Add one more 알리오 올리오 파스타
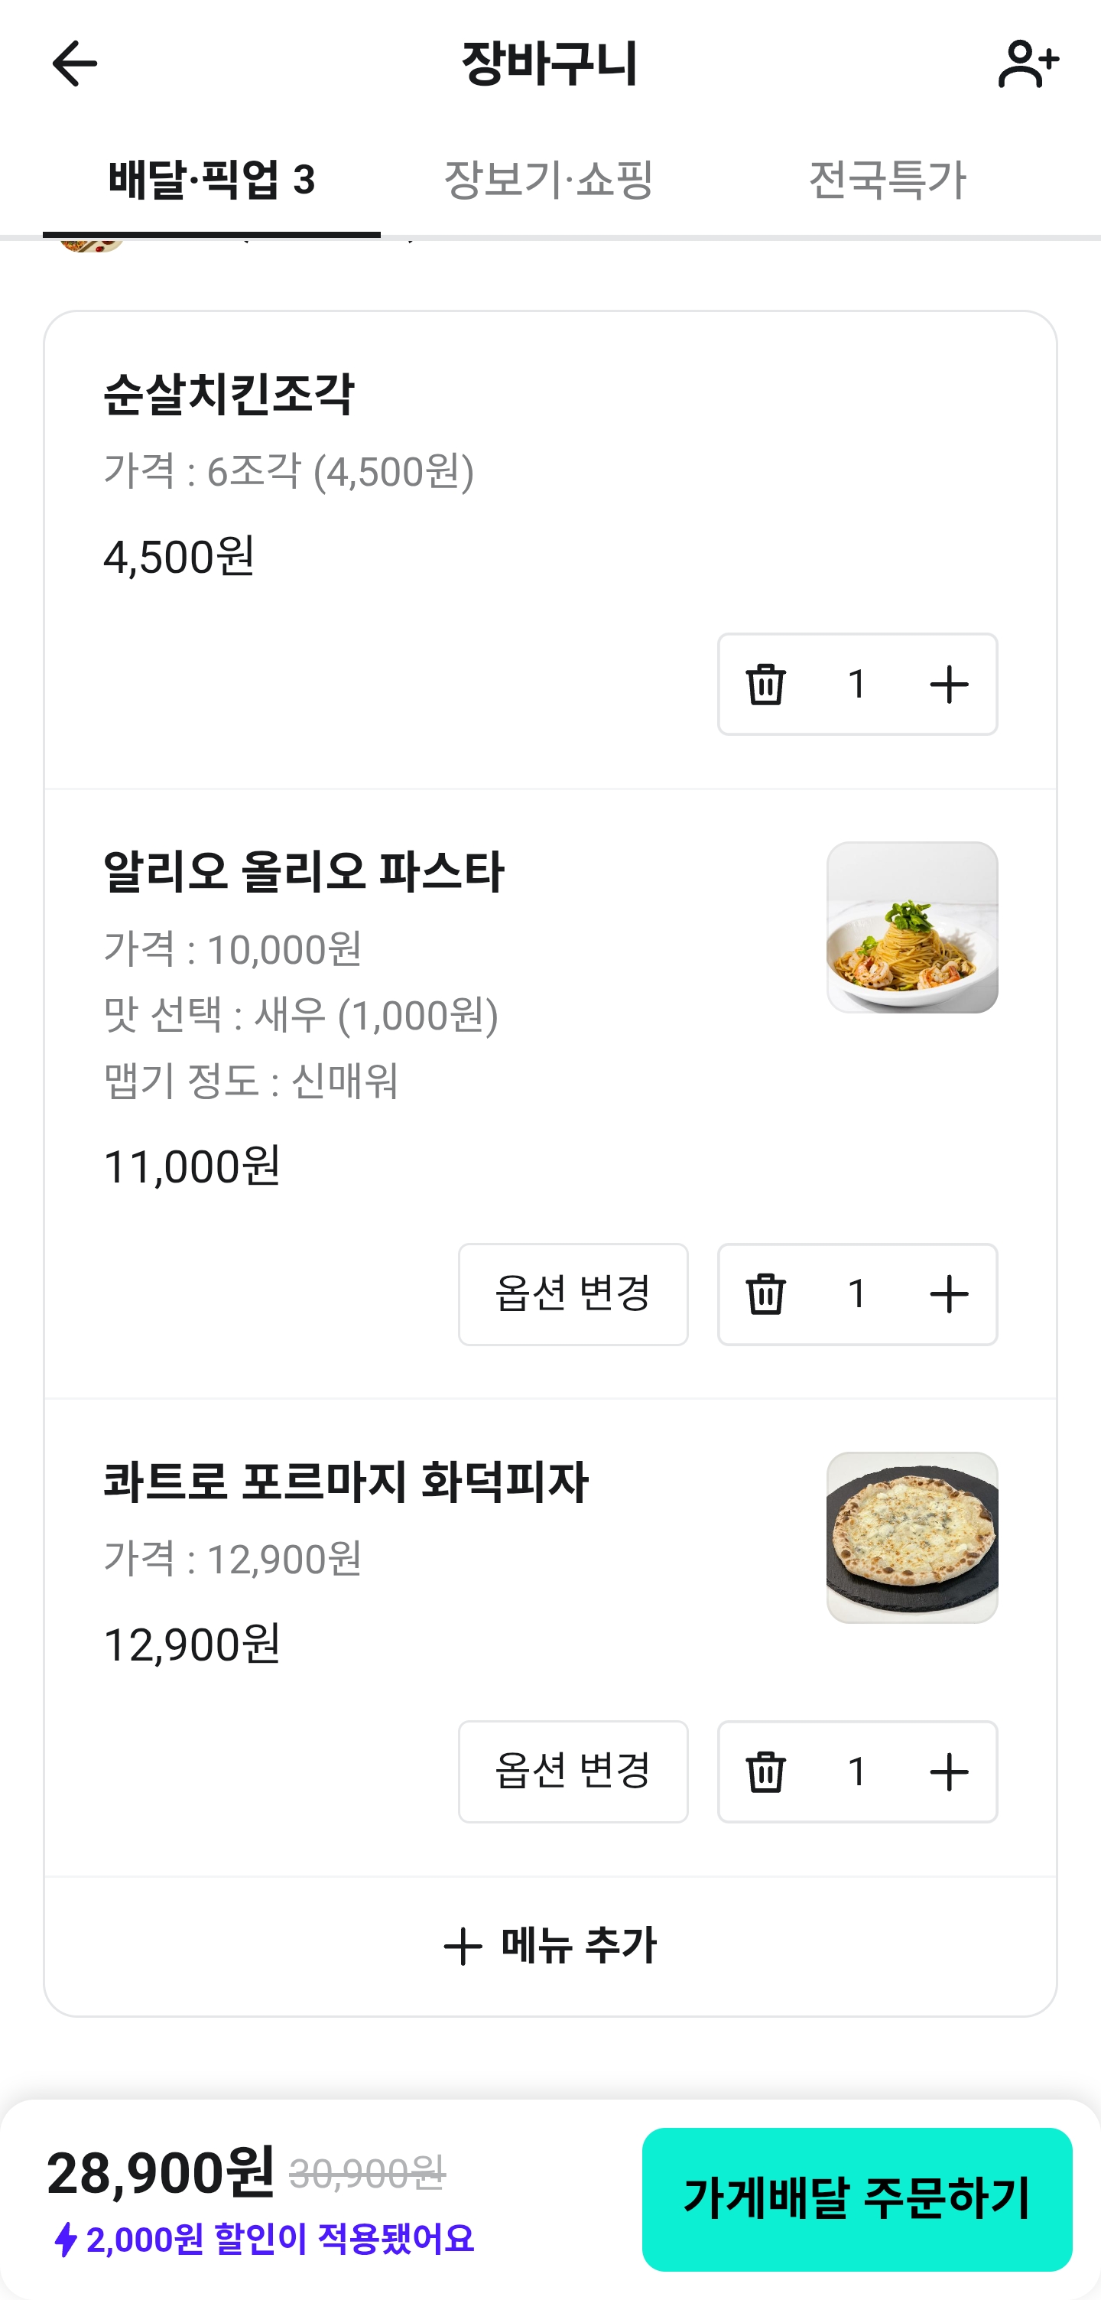1101x2300 pixels. click(x=948, y=1293)
